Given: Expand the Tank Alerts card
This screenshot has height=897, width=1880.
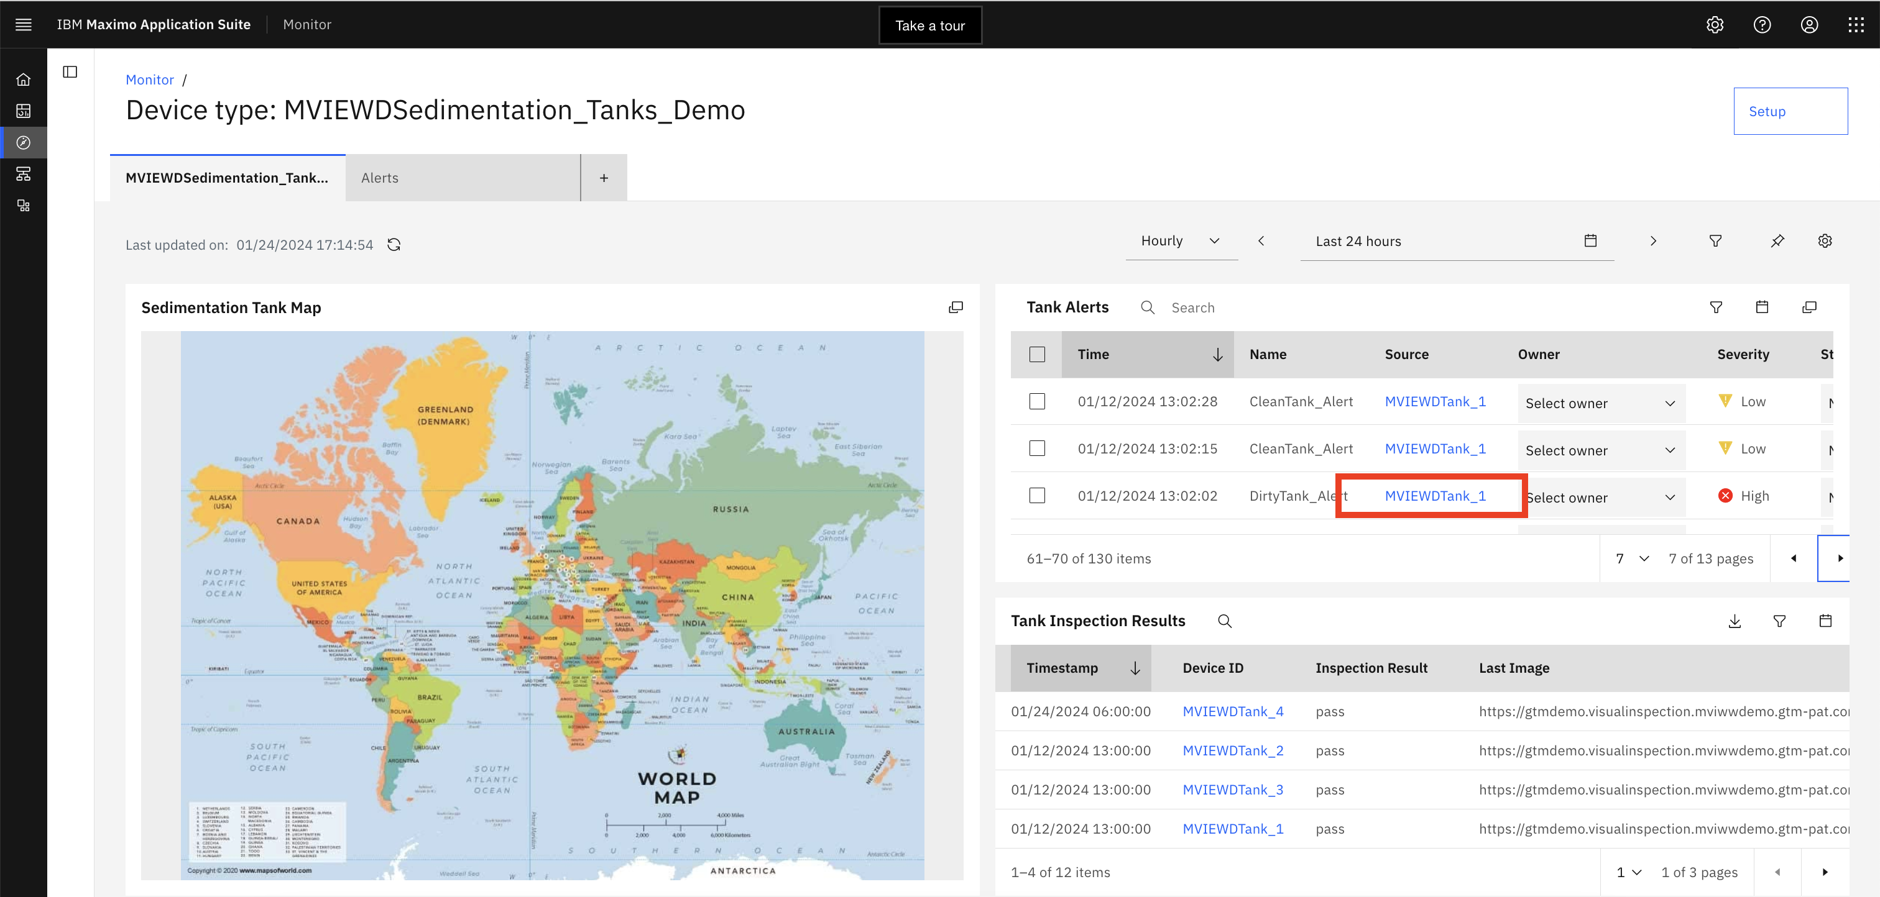Looking at the screenshot, I should [1809, 307].
